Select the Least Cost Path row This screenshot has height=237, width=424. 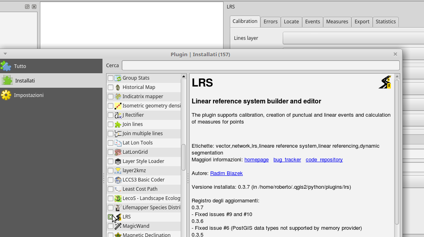(x=144, y=189)
